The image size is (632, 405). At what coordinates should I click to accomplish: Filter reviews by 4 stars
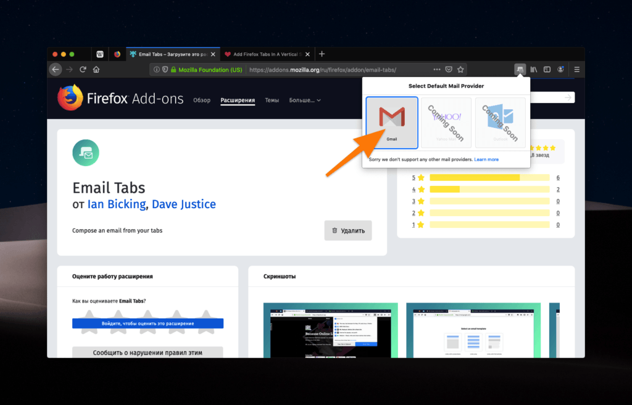pyautogui.click(x=418, y=189)
